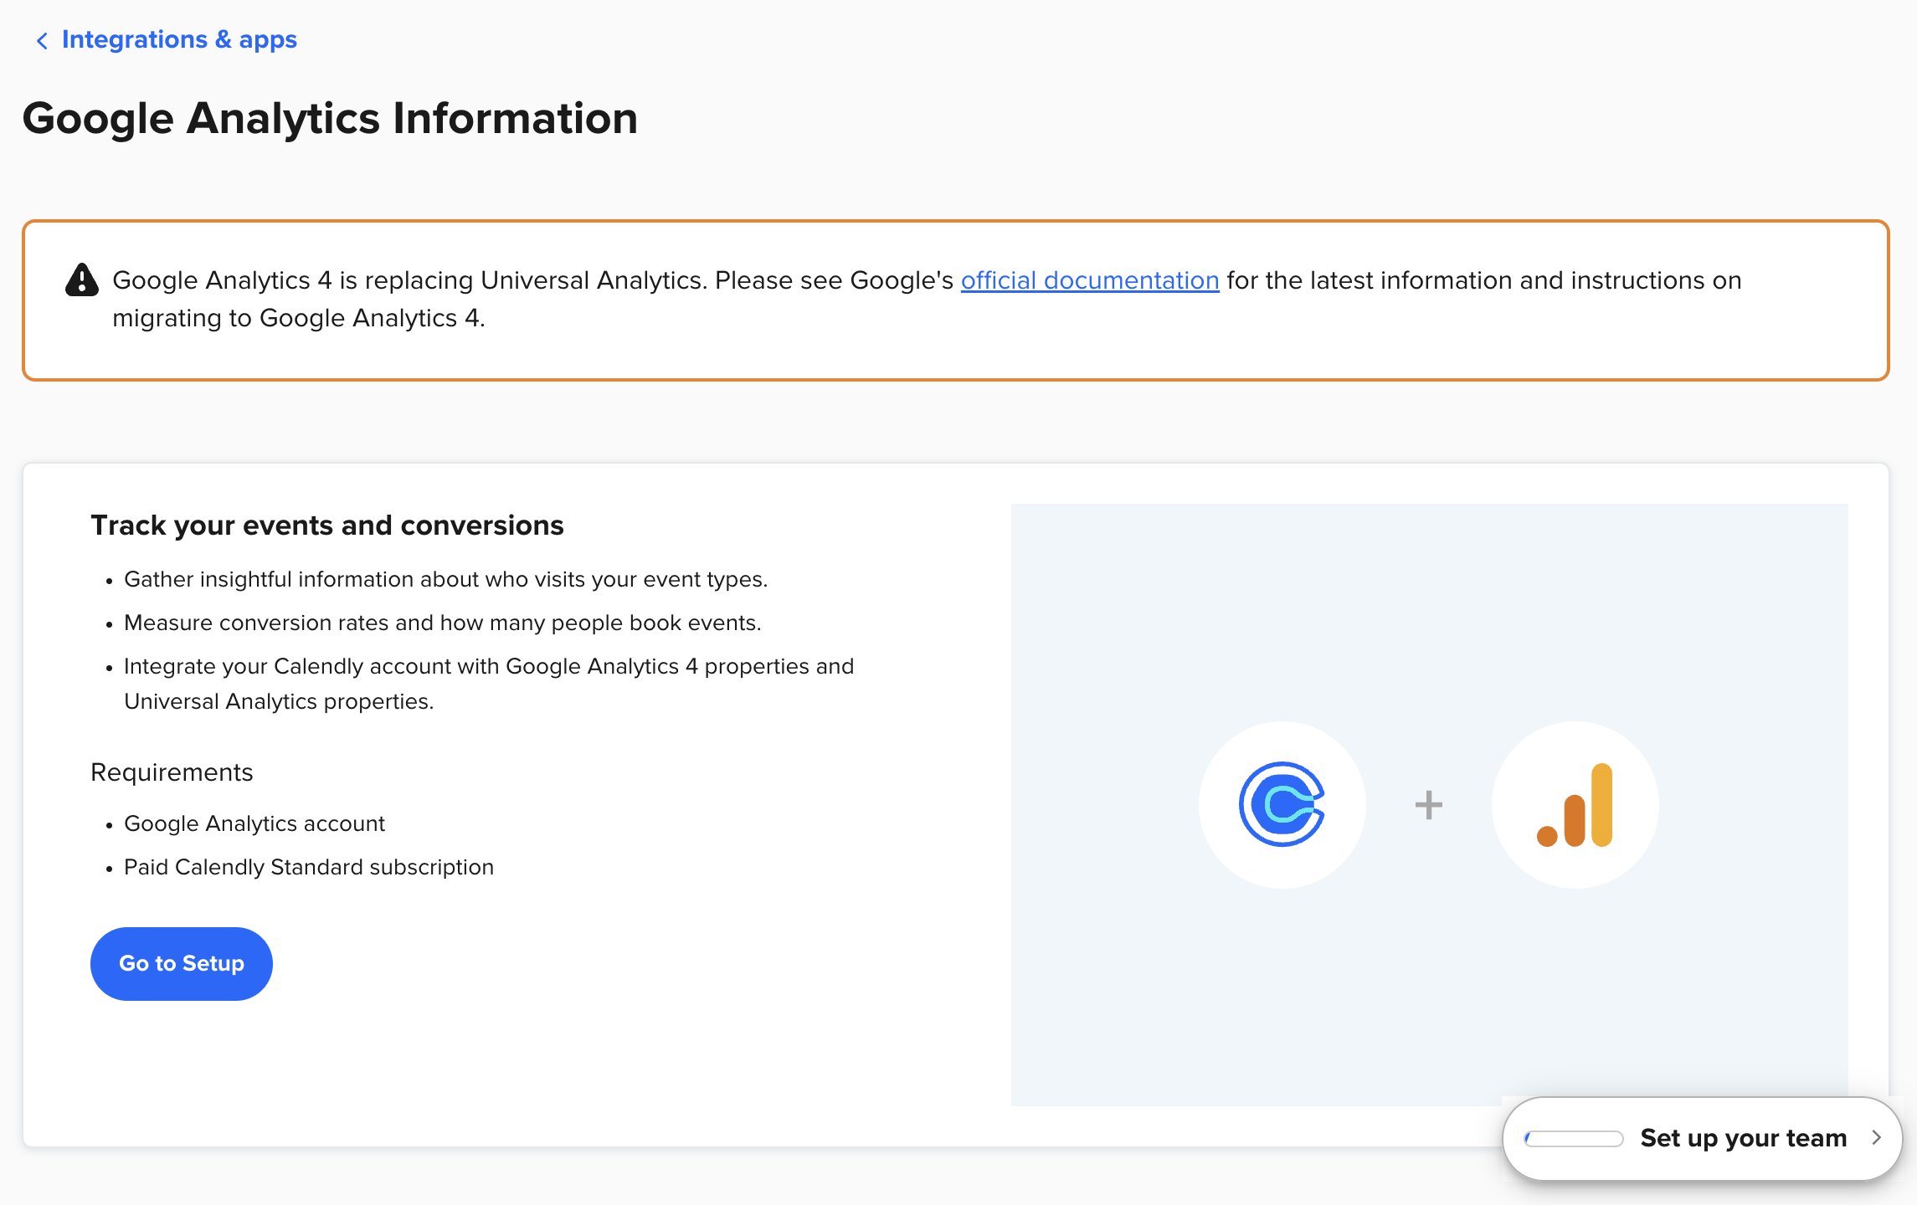Click the Requirements heading
This screenshot has height=1205, width=1917.
pyautogui.click(x=172, y=772)
